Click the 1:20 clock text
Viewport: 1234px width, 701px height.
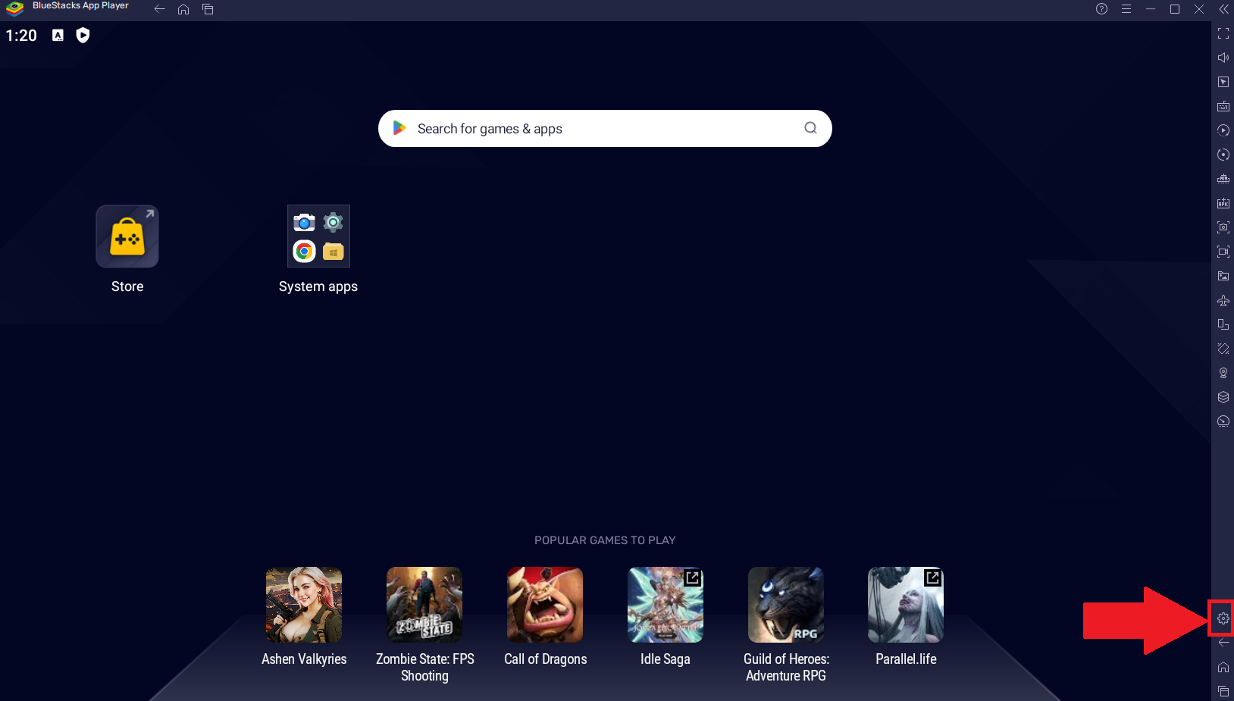coord(21,36)
